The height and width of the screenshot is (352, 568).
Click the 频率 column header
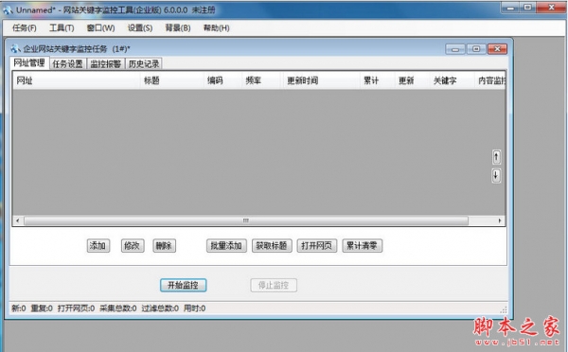[x=262, y=80]
